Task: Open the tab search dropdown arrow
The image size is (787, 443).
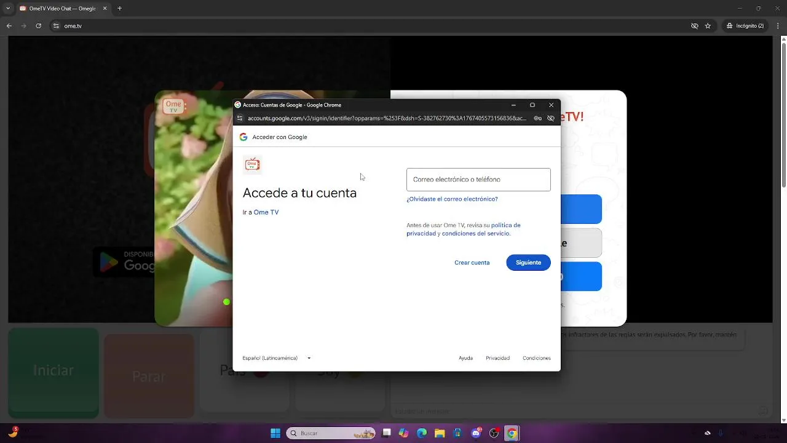Action: 8,9
